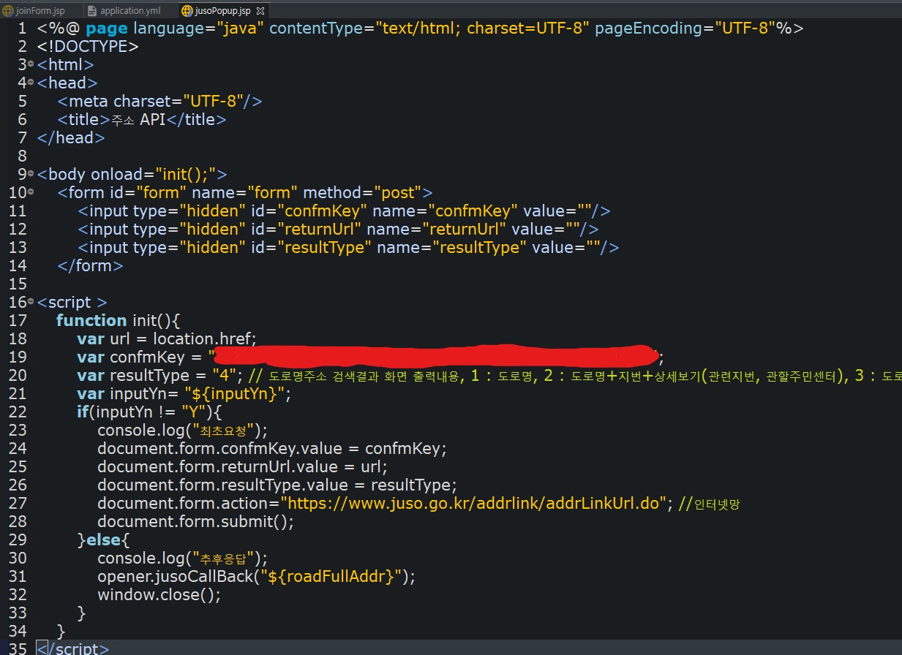Image resolution: width=902 pixels, height=655 pixels.
Task: Click line number 27 in the gutter
Action: [x=18, y=503]
